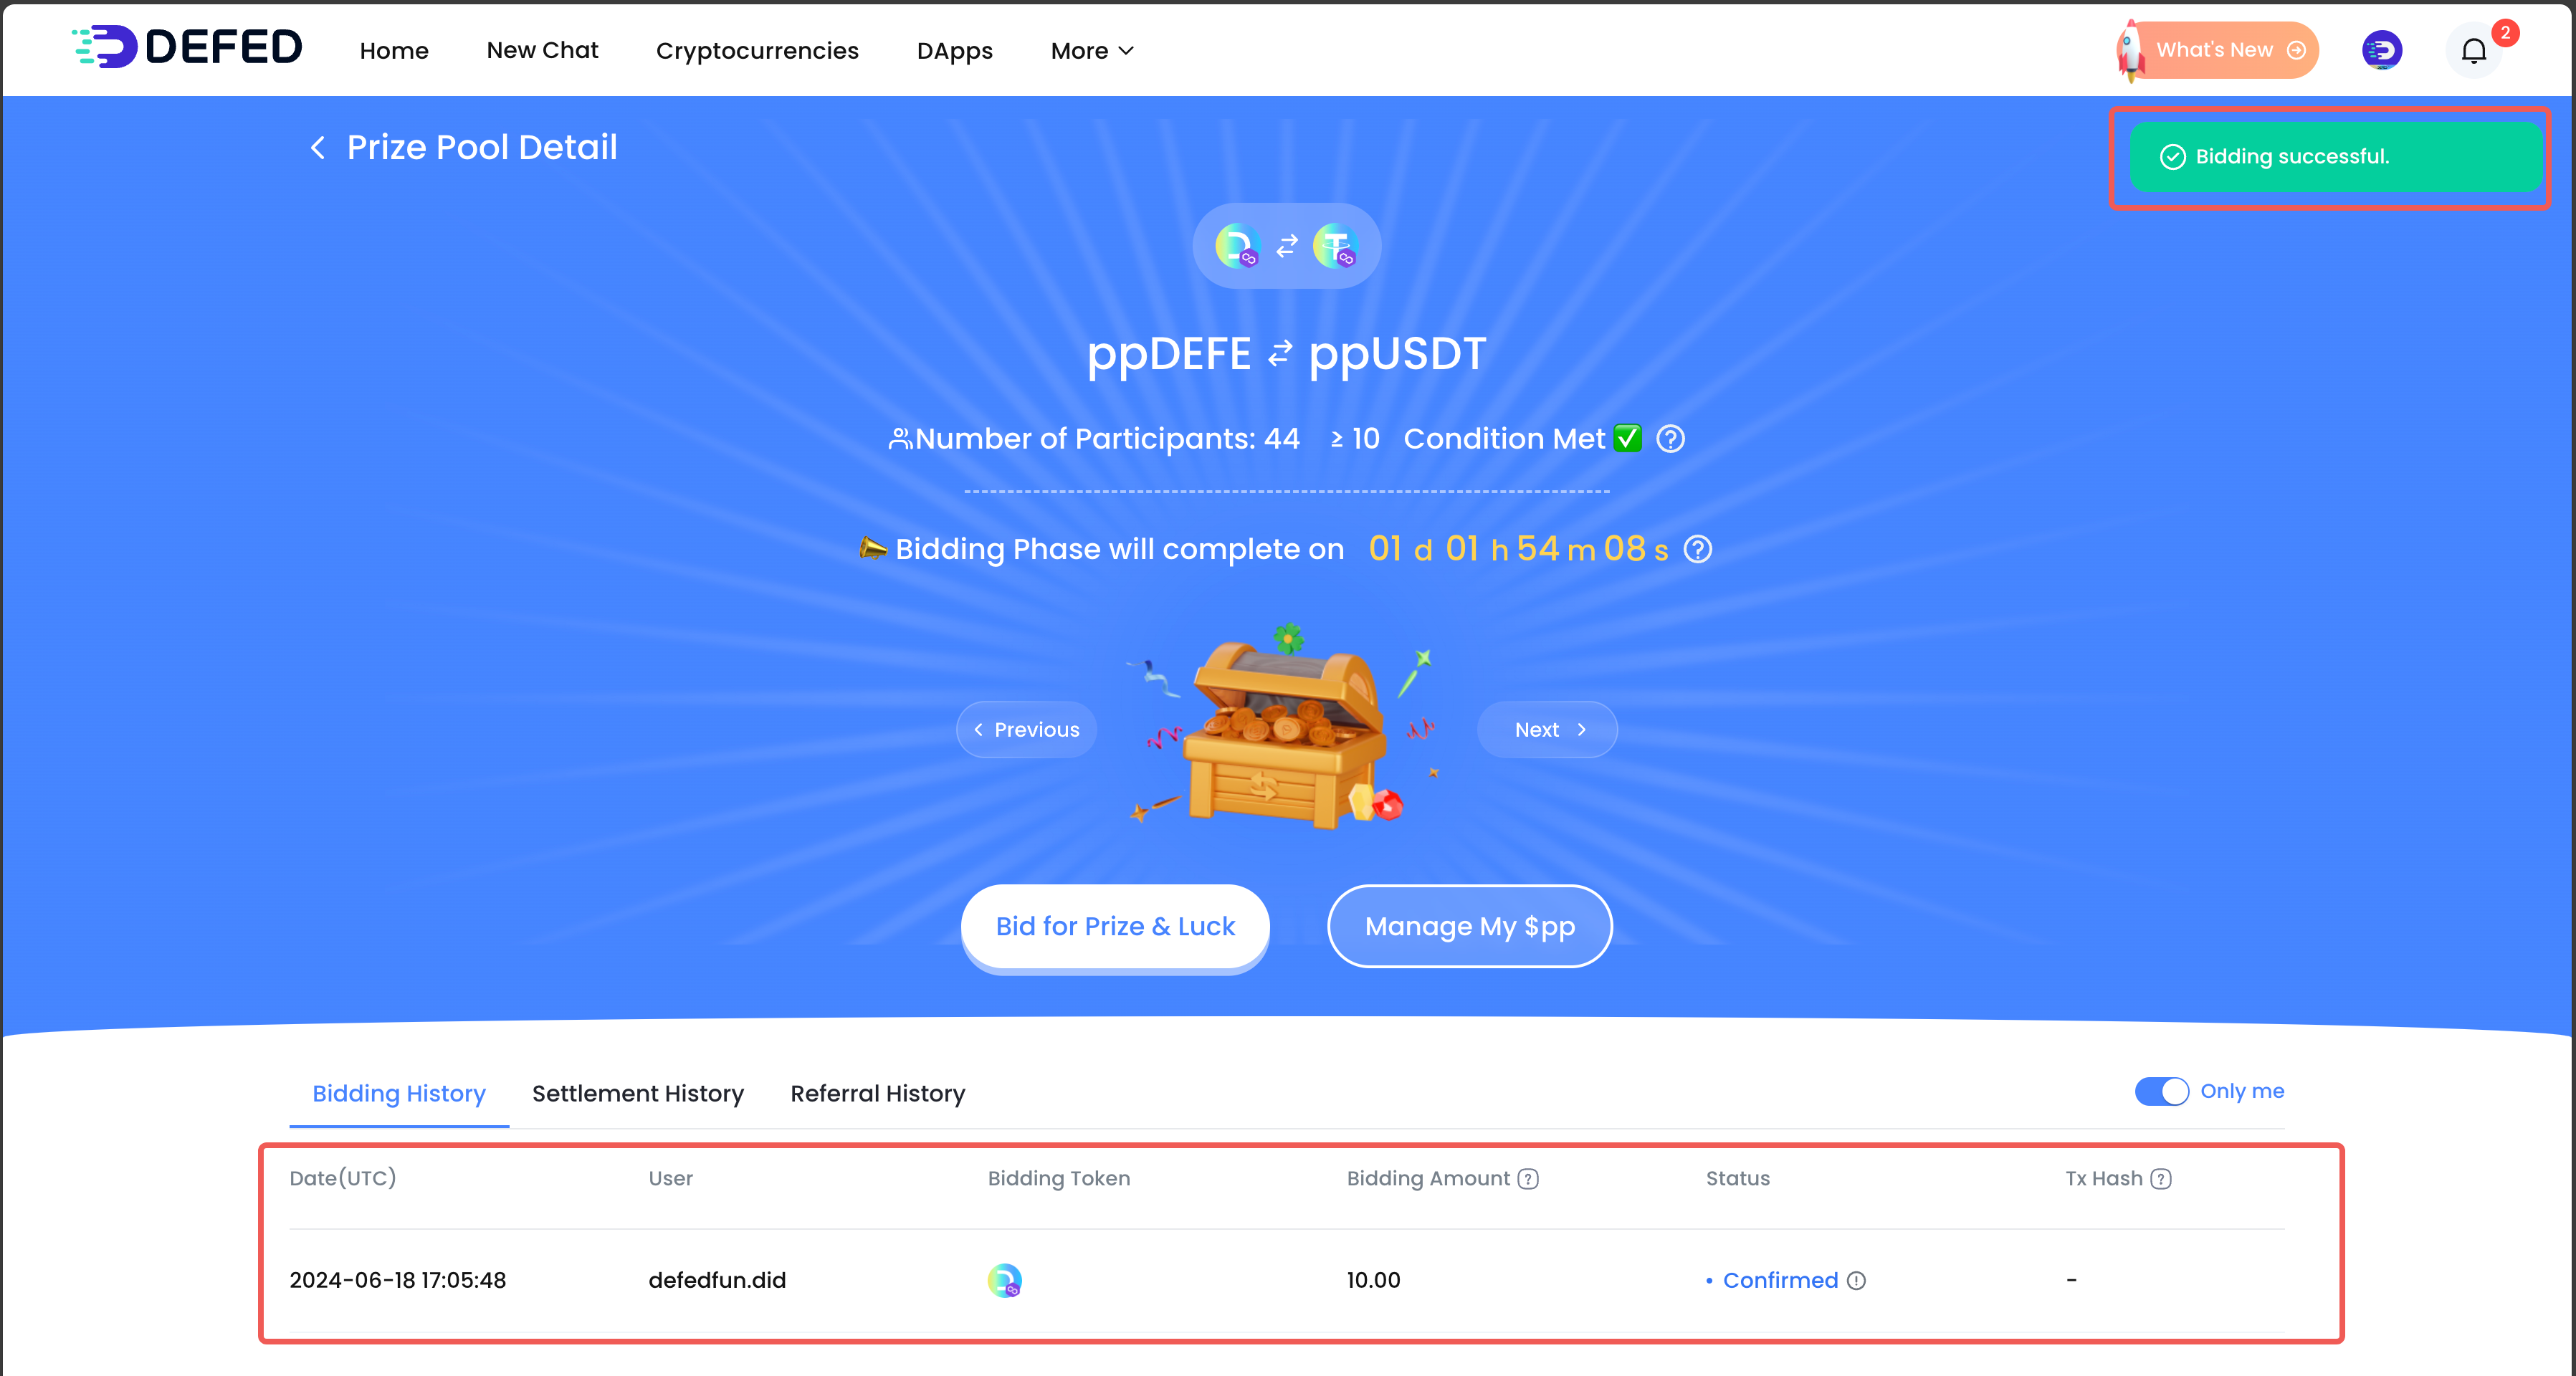Click info icon beside Confirmed status
The height and width of the screenshot is (1376, 2576).
click(1856, 1280)
